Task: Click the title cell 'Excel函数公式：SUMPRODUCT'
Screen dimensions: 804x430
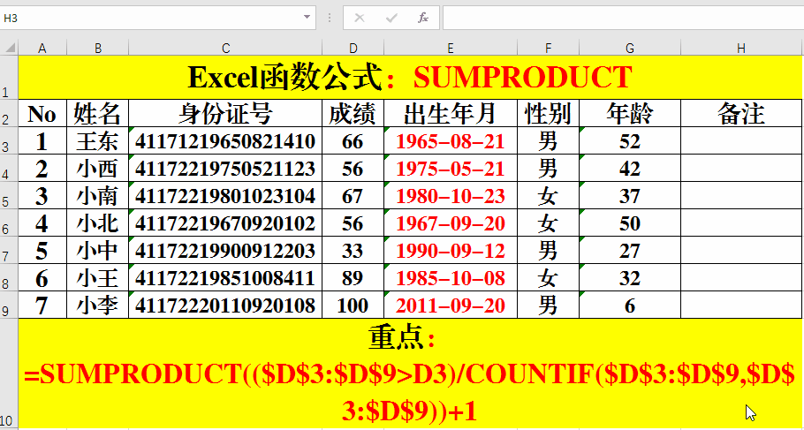Action: pos(410,78)
